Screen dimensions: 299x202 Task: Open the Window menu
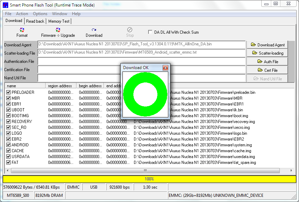pos(60,14)
